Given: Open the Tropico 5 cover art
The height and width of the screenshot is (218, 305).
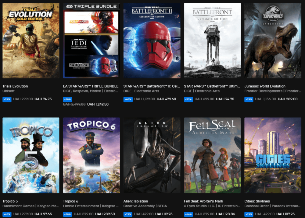Looking at the screenshot, I should tap(31, 155).
